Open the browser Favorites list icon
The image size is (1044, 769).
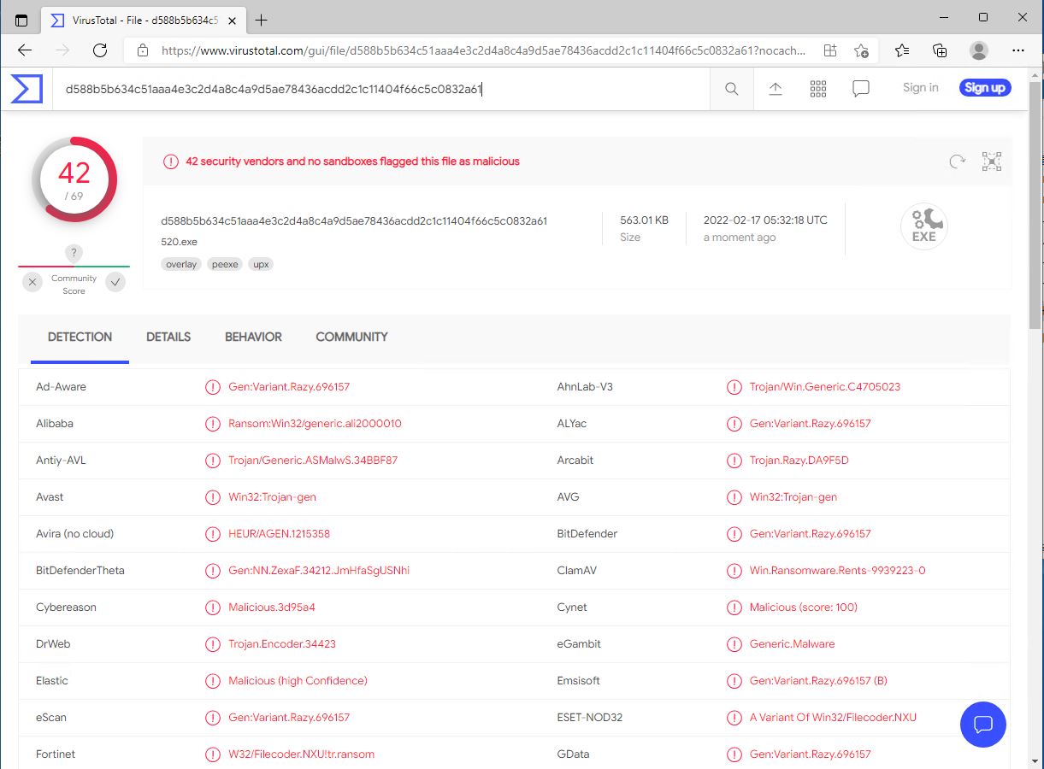(x=902, y=50)
